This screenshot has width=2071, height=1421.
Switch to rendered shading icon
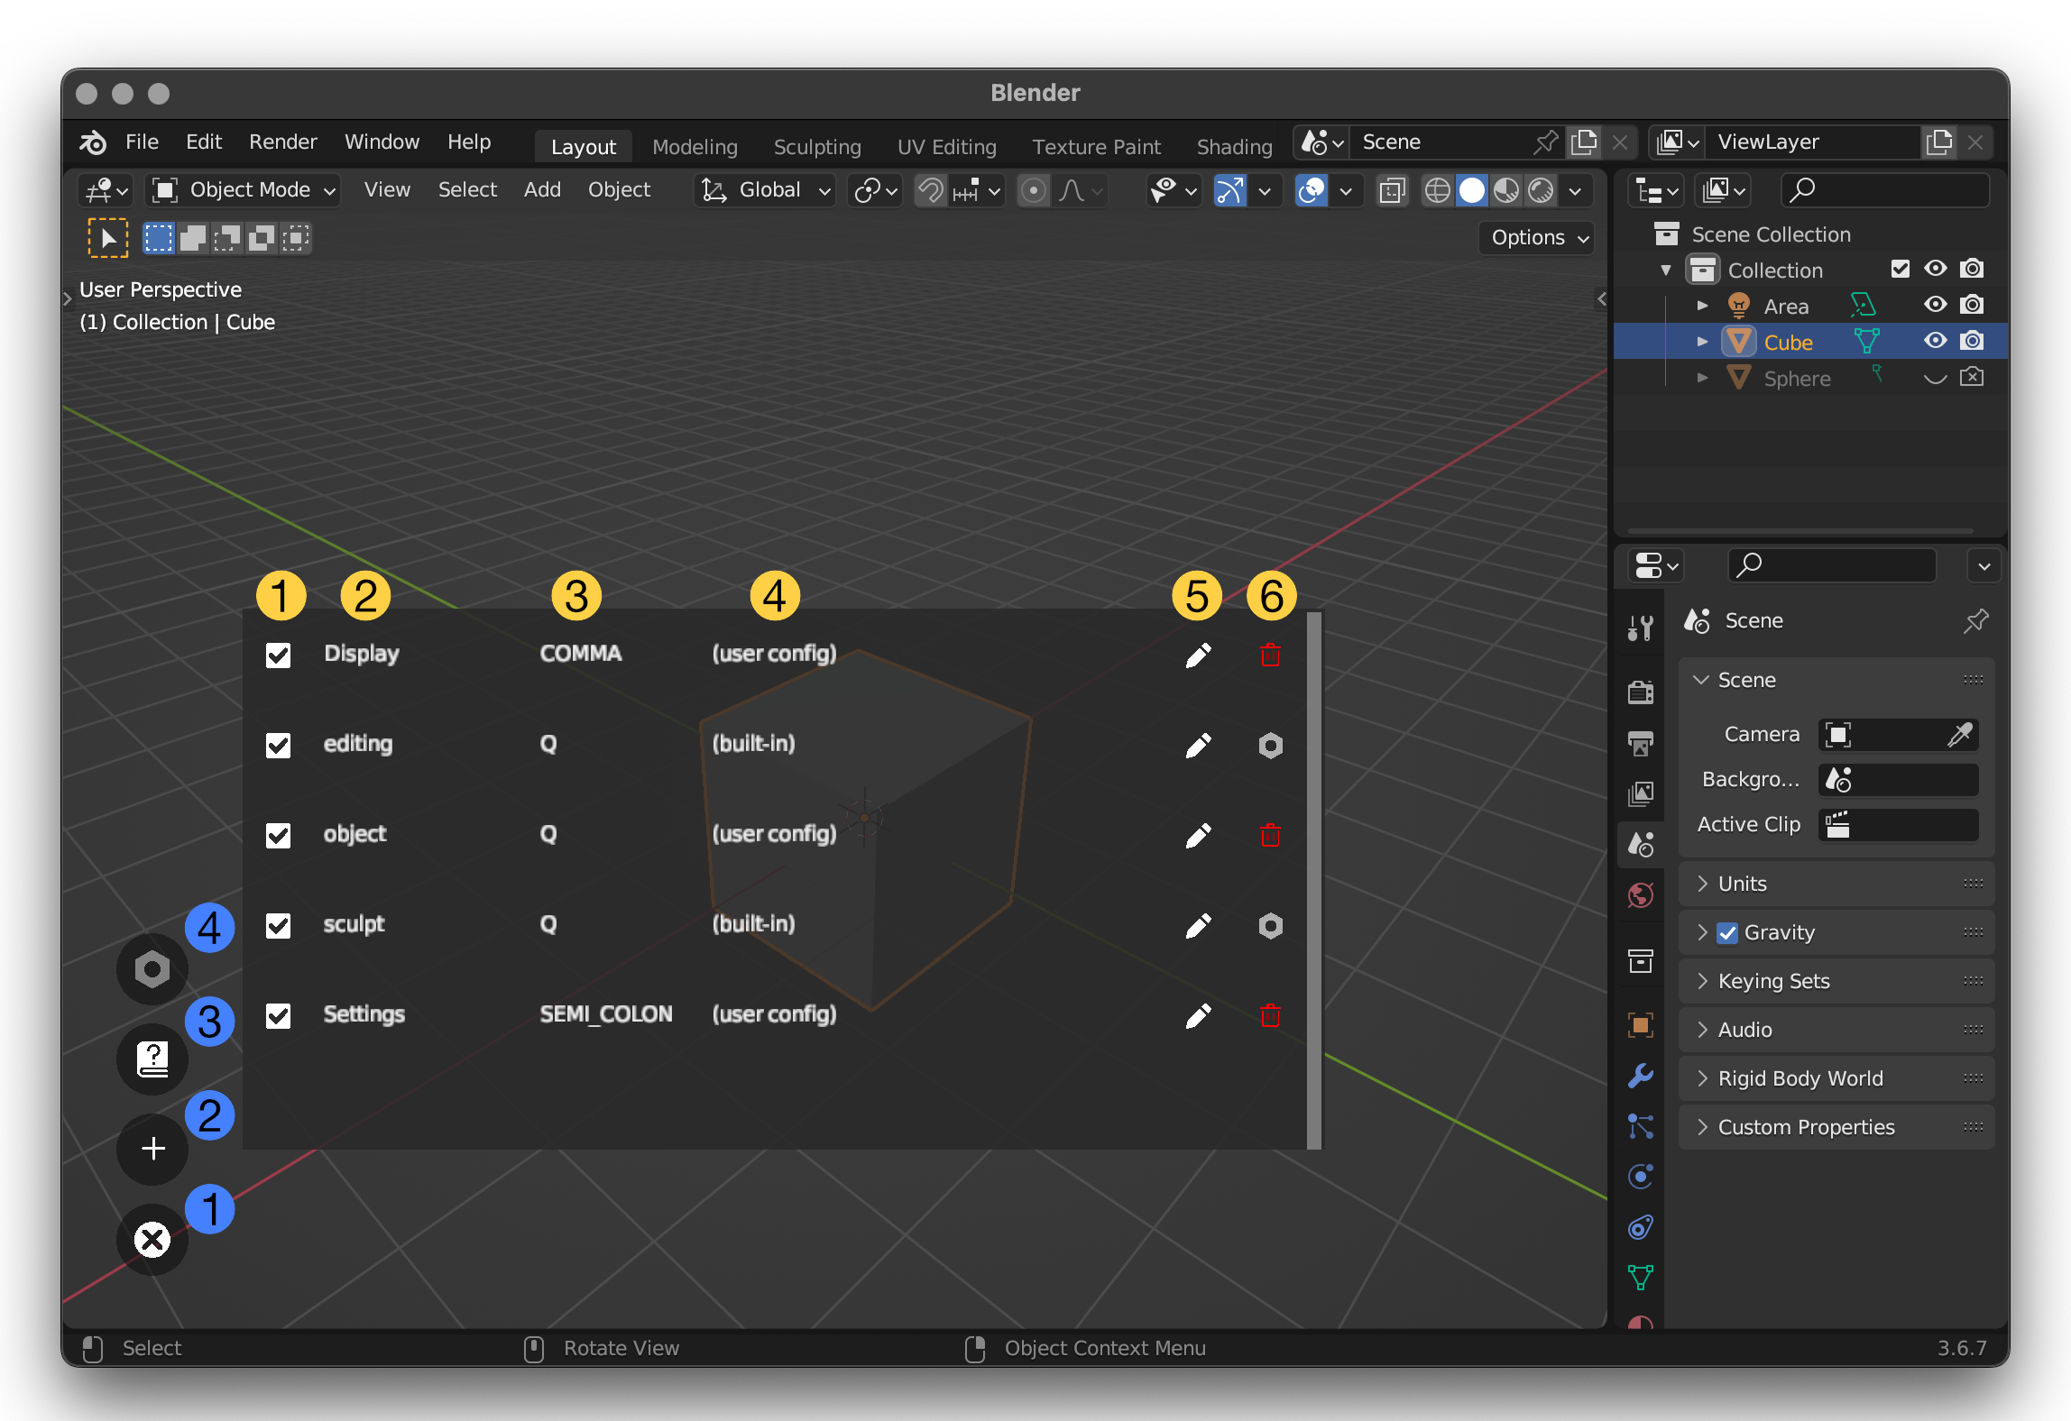[1541, 190]
